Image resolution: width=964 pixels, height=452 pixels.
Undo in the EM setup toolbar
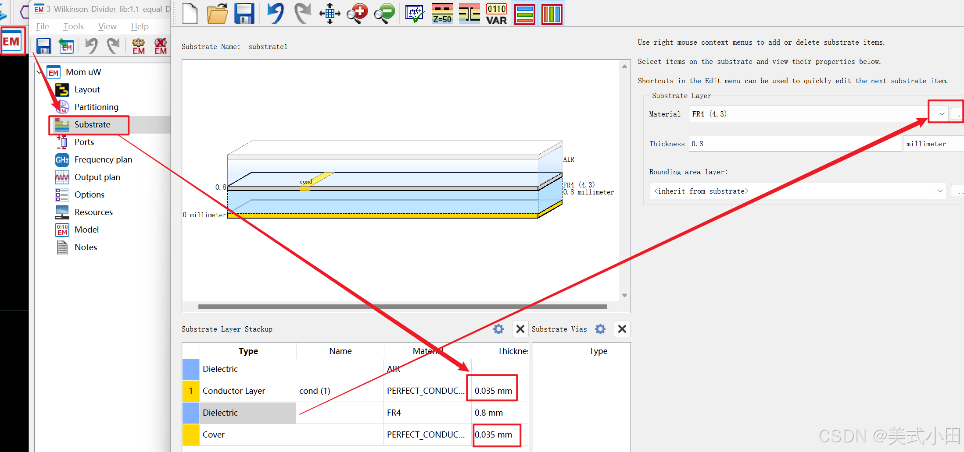91,46
